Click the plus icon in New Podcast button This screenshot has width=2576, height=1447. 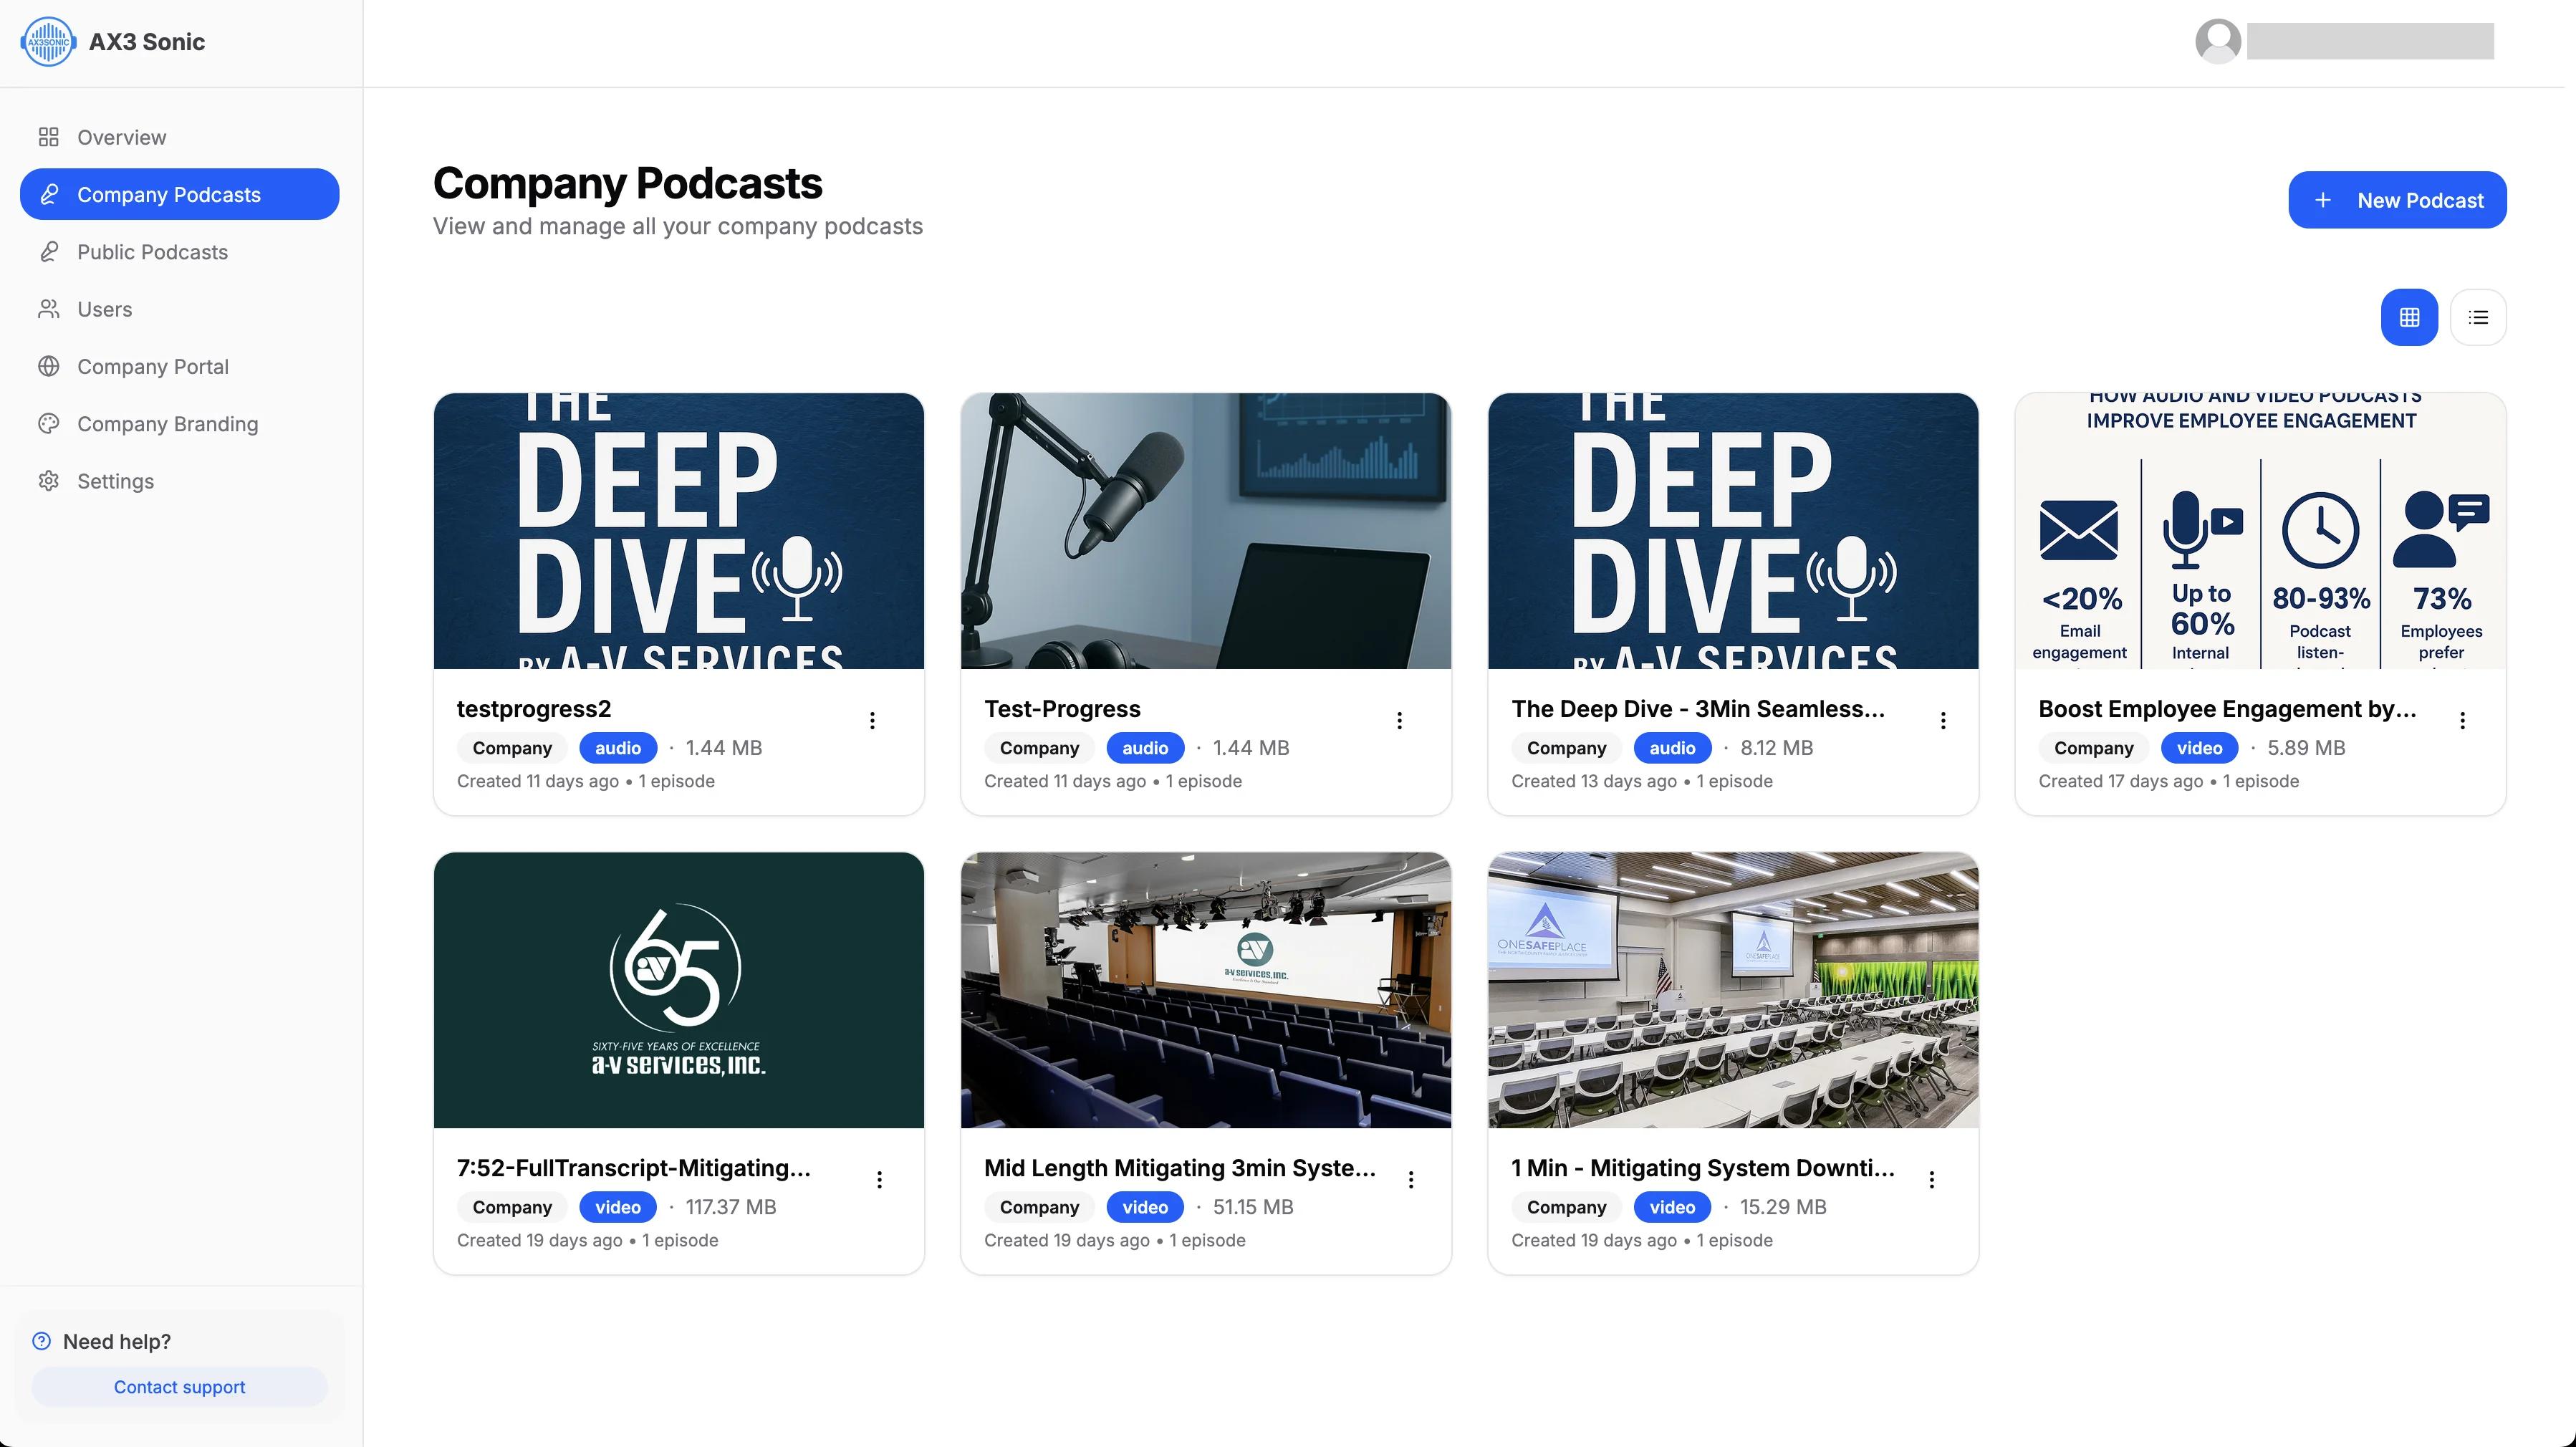click(x=2323, y=200)
